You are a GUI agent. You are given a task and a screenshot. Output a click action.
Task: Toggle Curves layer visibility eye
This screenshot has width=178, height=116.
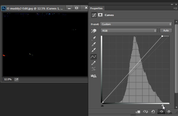coord(161,112)
